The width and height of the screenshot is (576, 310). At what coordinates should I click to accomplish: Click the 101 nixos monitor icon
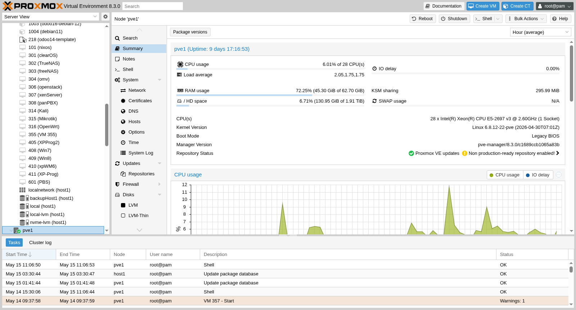click(x=22, y=48)
